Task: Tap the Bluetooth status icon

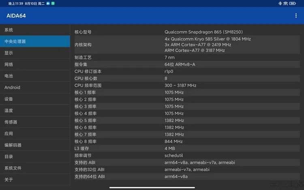Action: point(280,4)
